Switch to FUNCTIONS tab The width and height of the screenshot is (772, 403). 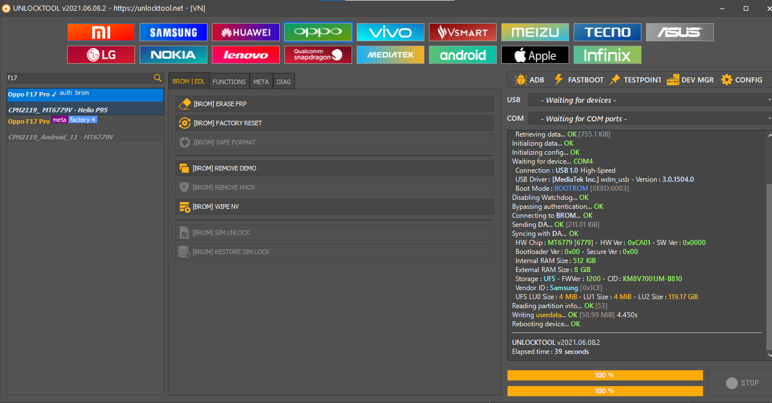pos(229,81)
